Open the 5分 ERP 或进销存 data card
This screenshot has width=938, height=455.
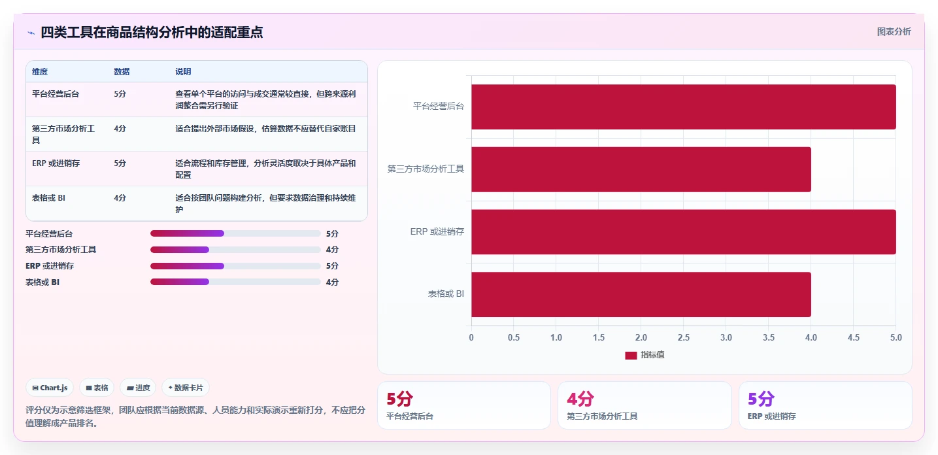(825, 405)
